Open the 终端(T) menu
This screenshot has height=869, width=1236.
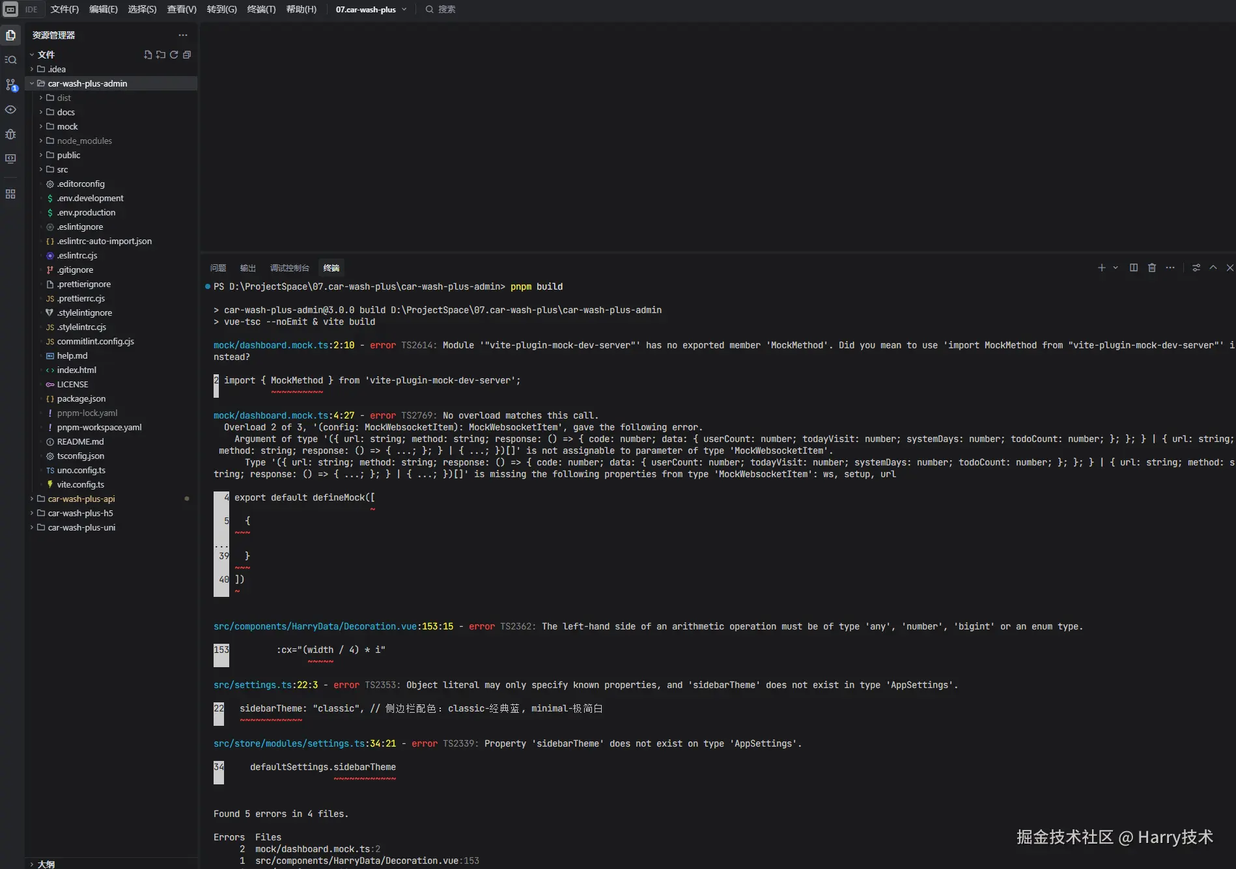[261, 9]
